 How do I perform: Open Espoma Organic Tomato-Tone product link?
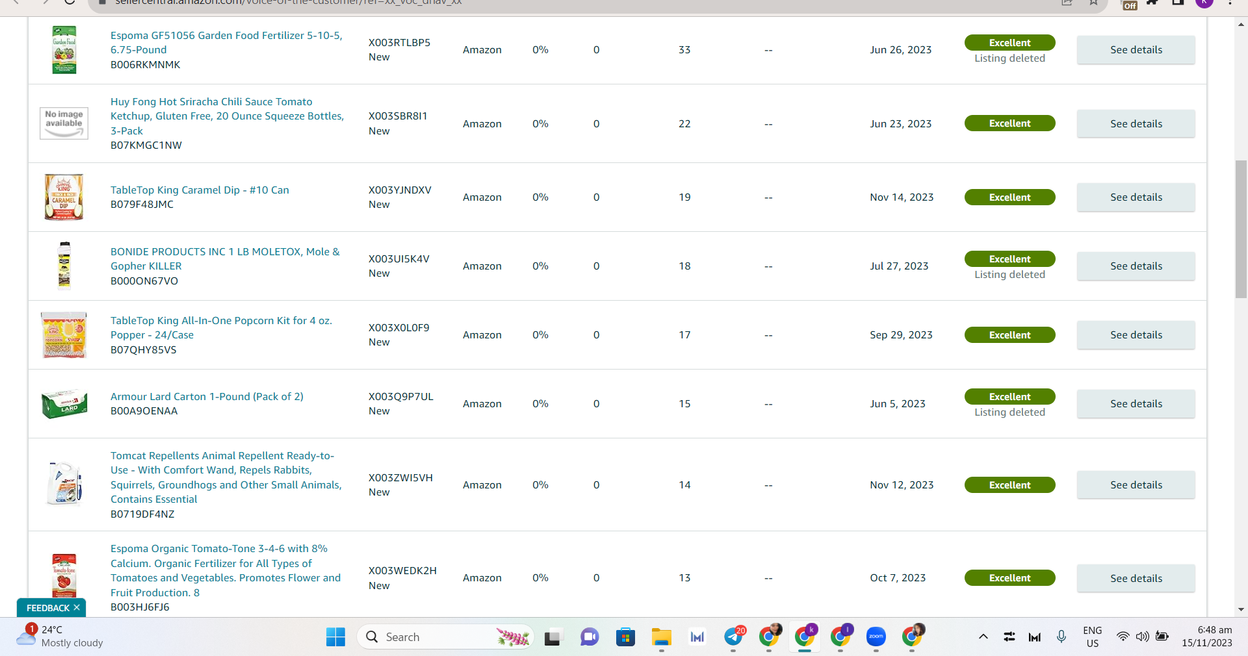[226, 570]
